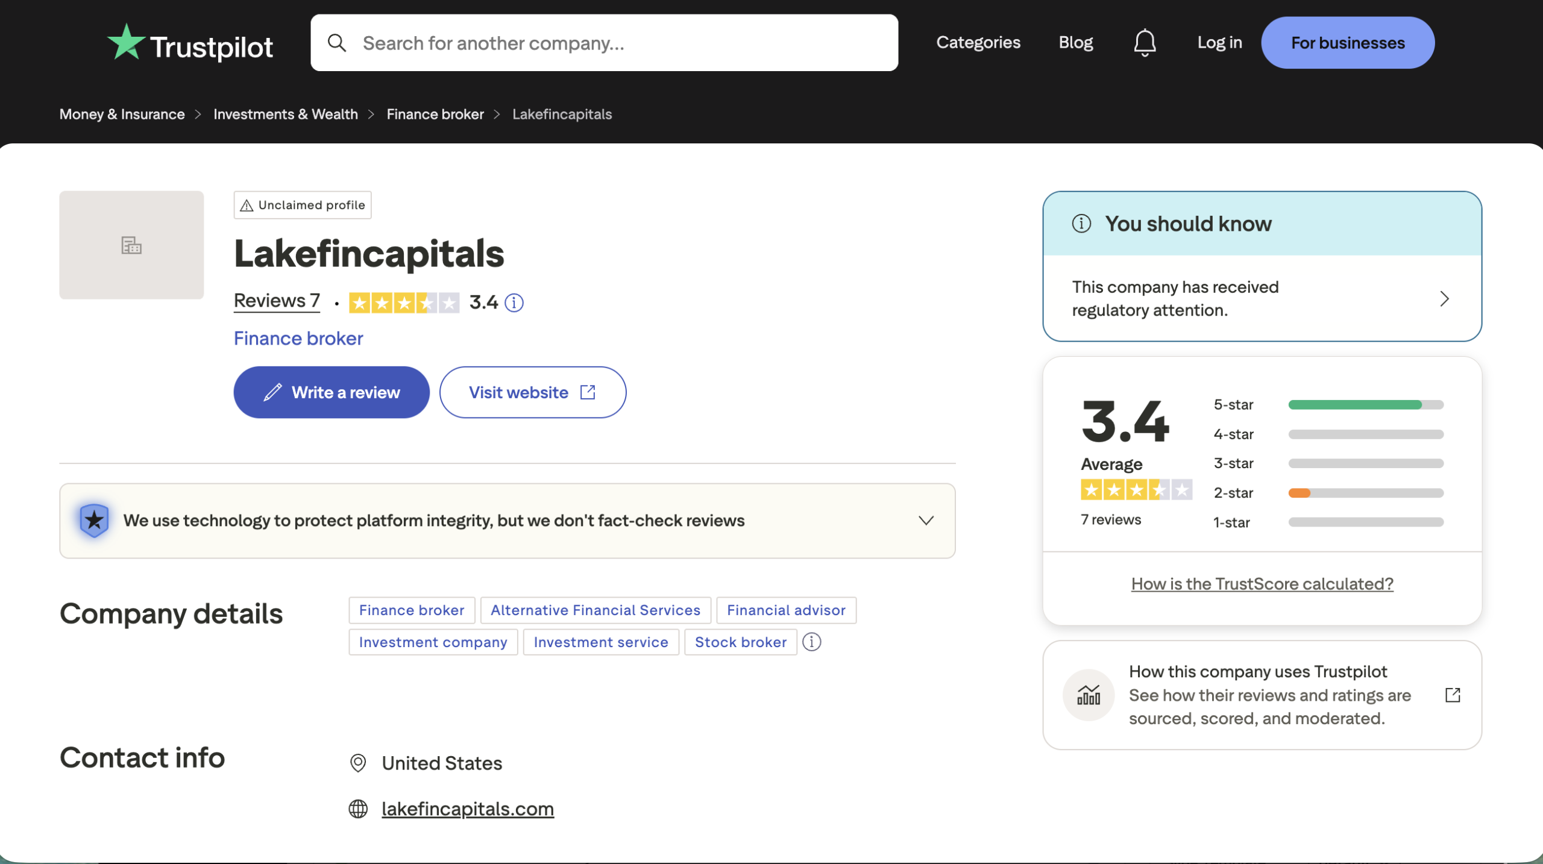
Task: Click the For businesses button
Action: click(1347, 42)
